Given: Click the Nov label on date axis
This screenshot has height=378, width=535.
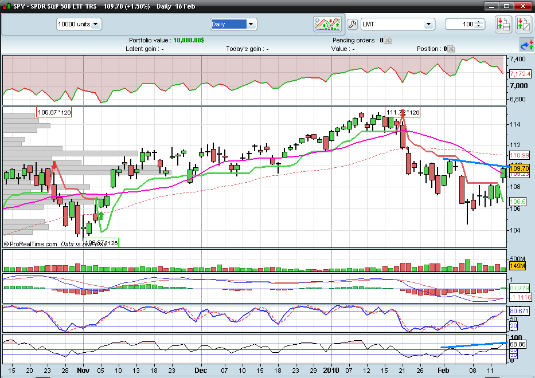Looking at the screenshot, I should pos(83,370).
